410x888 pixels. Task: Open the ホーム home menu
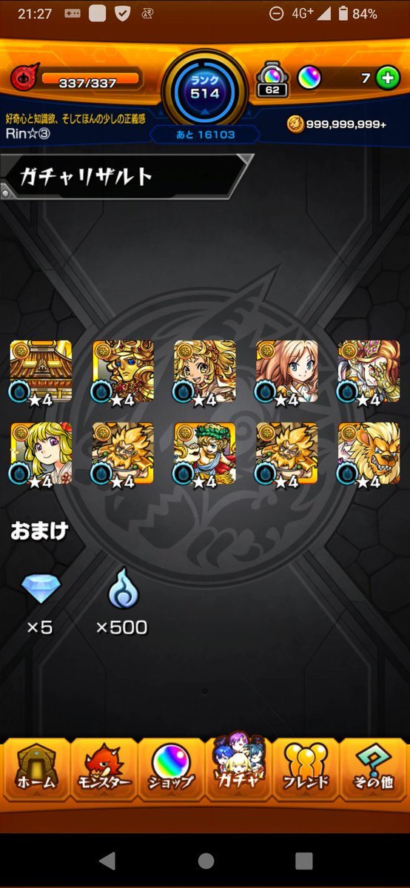[x=35, y=770]
